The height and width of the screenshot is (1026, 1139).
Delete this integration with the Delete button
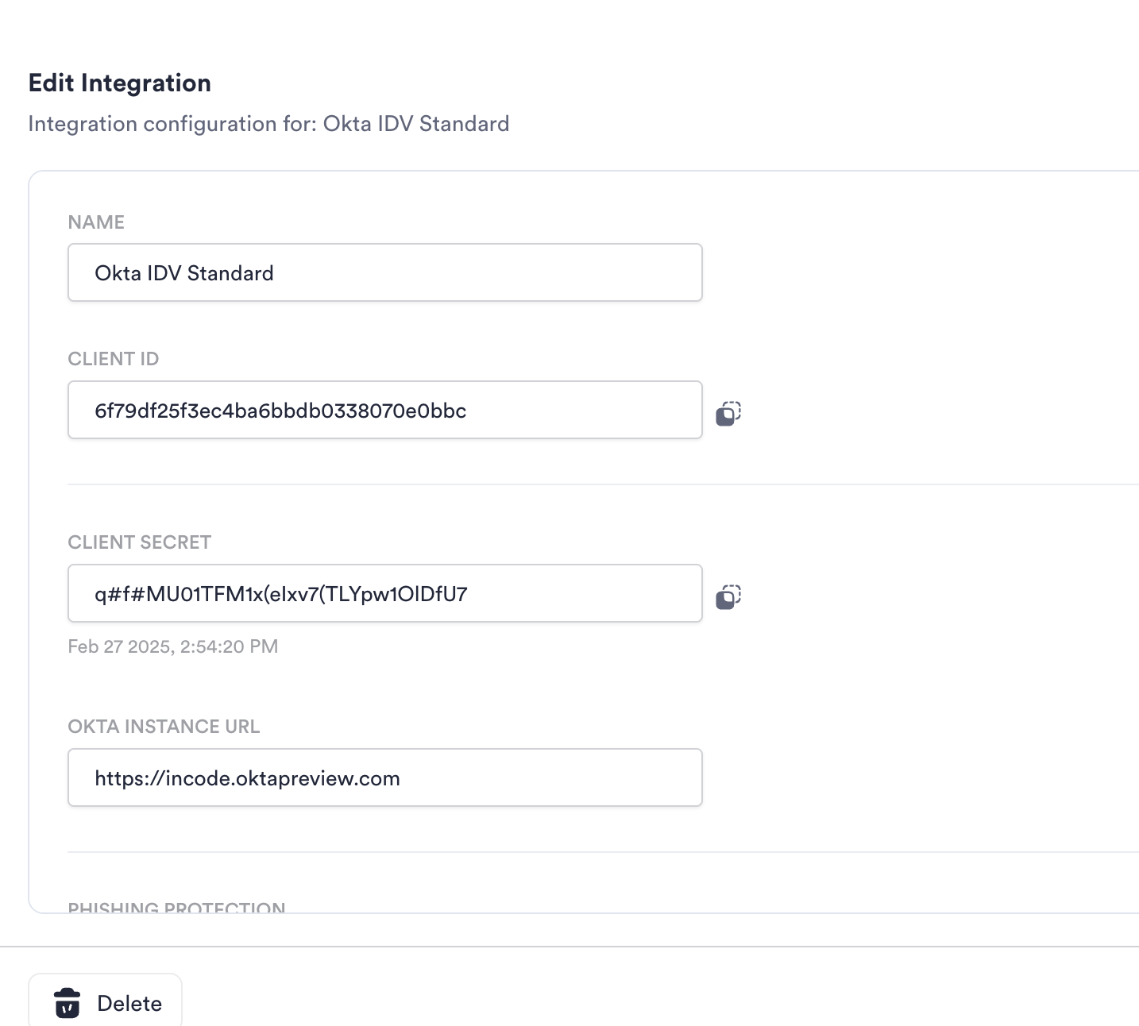[106, 1000]
